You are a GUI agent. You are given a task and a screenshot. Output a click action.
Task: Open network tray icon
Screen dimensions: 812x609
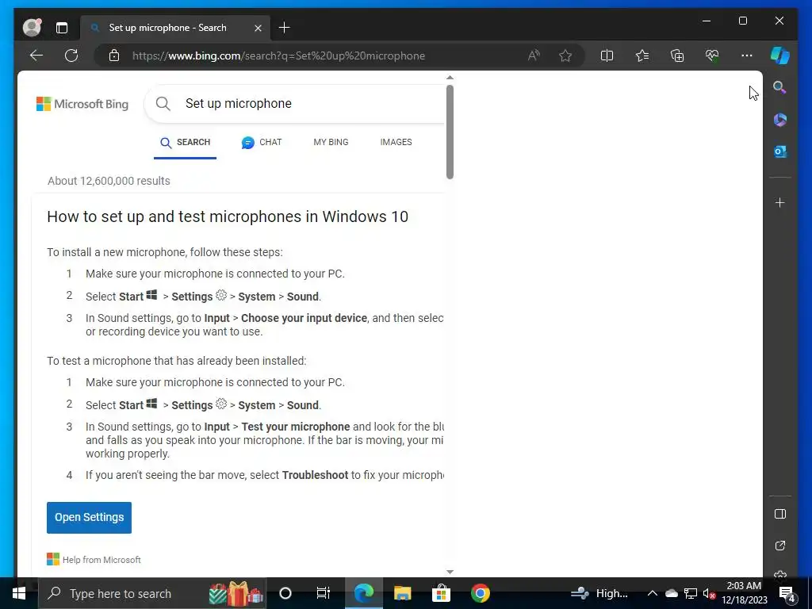coord(691,593)
